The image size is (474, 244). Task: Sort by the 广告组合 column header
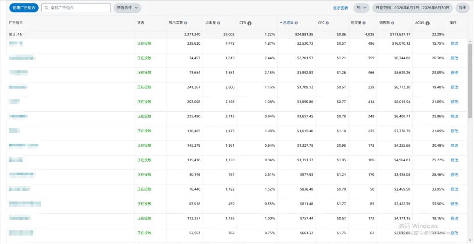16,23
